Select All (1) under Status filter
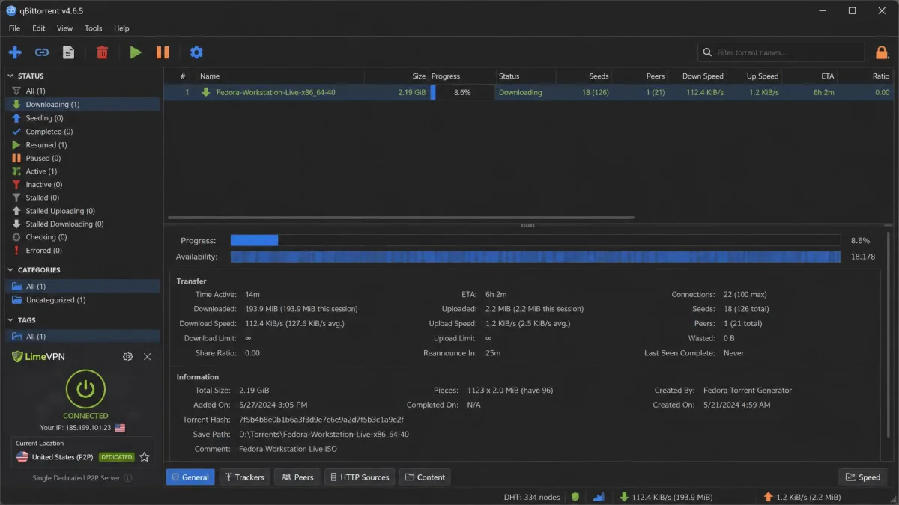 [x=82, y=91]
